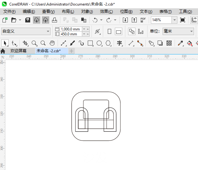Open 位图(B) menu

(x=126, y=12)
